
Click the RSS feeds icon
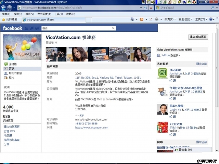(141, 19)
